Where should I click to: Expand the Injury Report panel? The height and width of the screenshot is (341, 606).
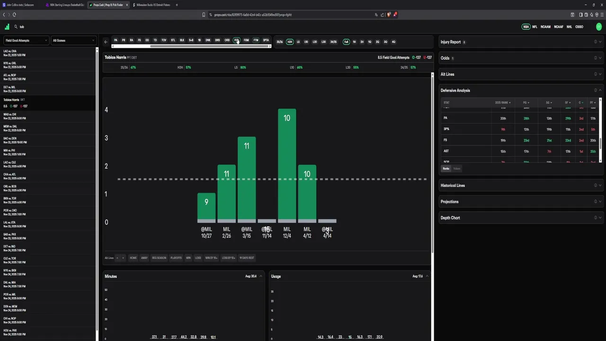pyautogui.click(x=600, y=42)
